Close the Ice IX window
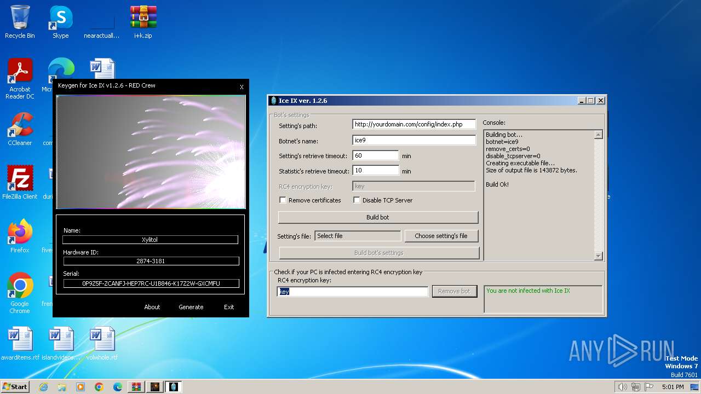701x394 pixels. (601, 101)
